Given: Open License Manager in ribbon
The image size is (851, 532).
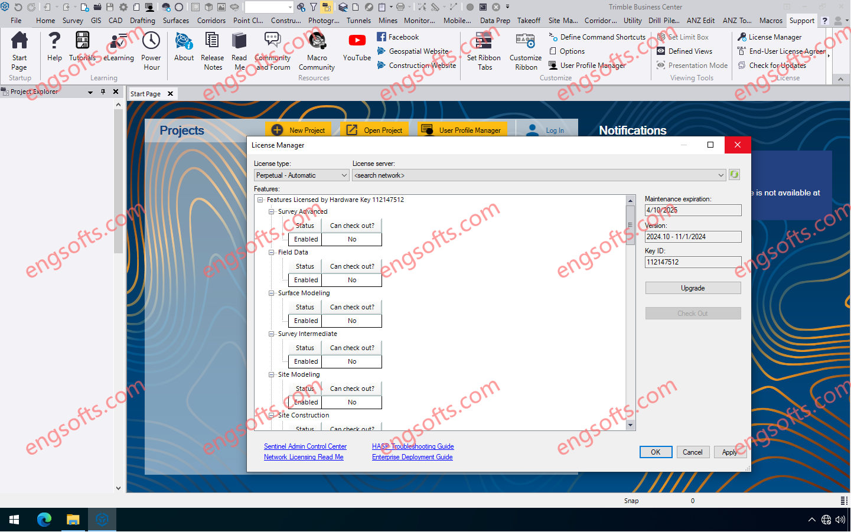Looking at the screenshot, I should 770,37.
